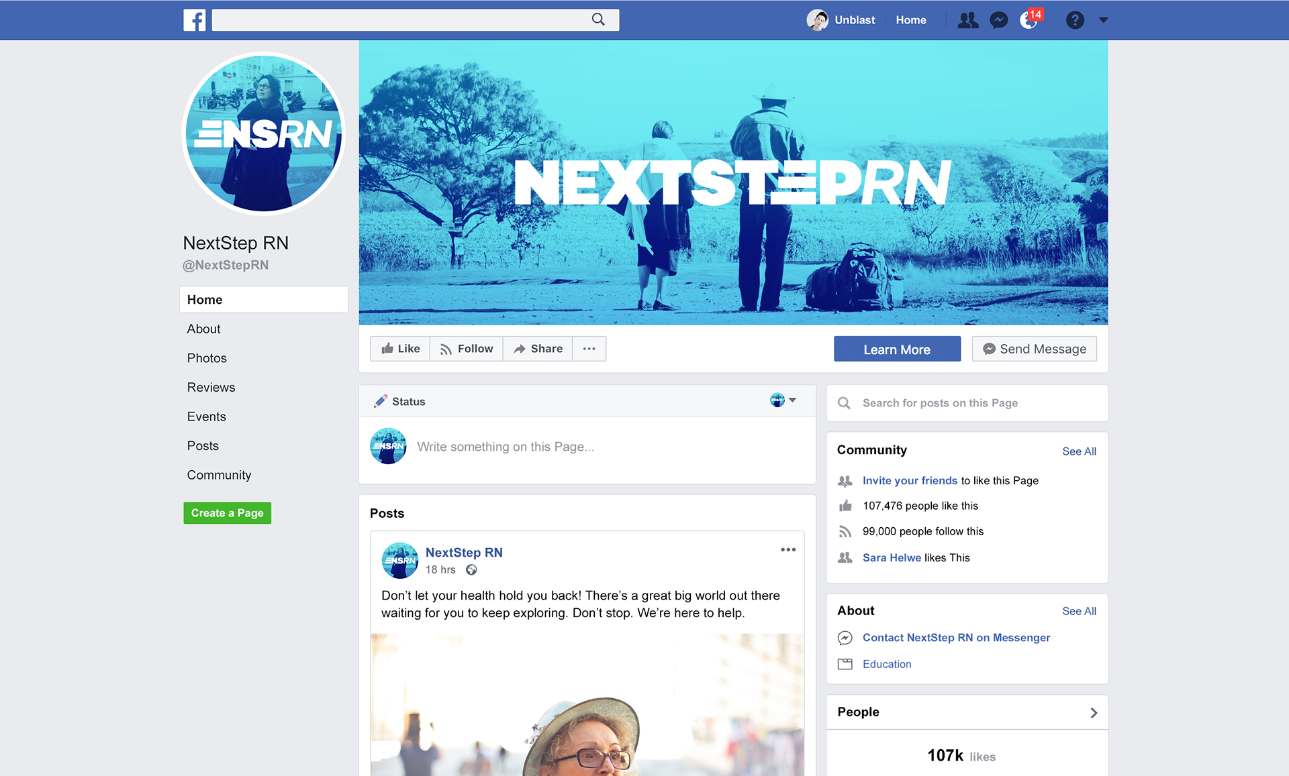Viewport: 1289px width, 776px height.
Task: Click the Learn More button
Action: [x=897, y=349]
